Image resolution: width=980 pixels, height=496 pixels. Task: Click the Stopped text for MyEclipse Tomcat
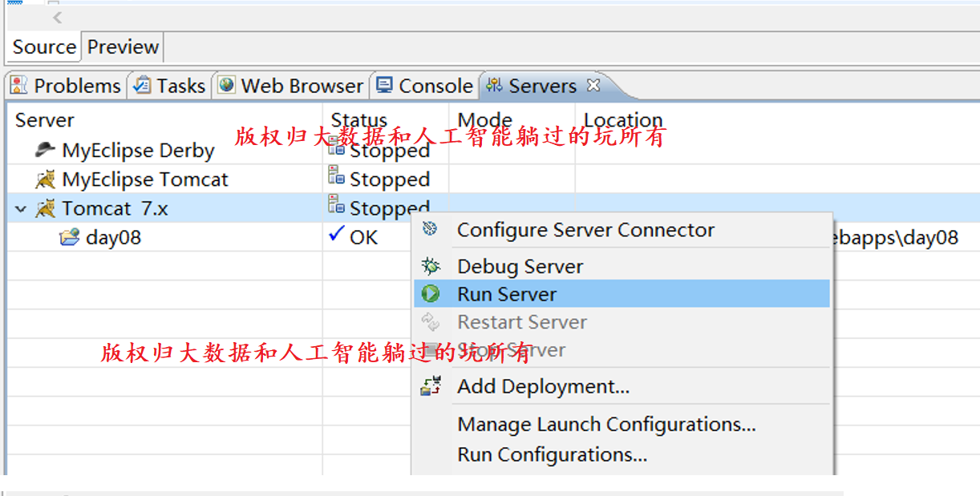pos(390,179)
